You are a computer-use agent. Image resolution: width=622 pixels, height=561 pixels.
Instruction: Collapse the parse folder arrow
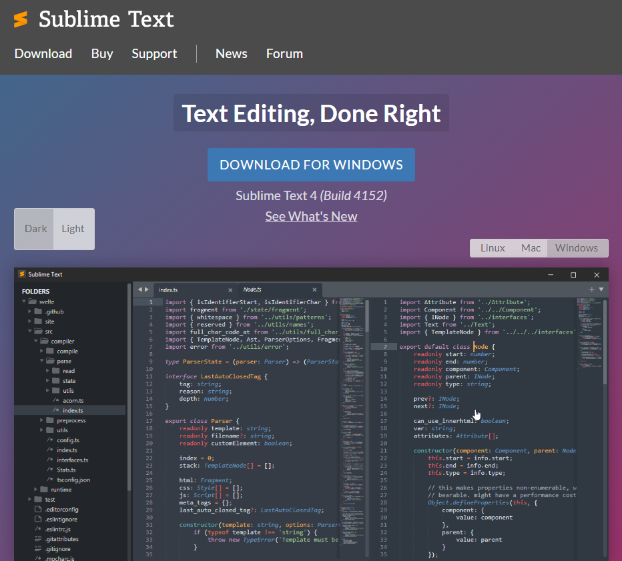point(41,361)
